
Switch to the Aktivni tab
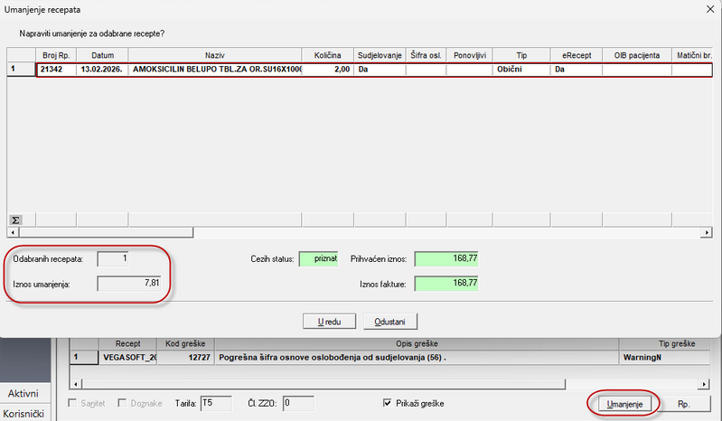tap(23, 393)
